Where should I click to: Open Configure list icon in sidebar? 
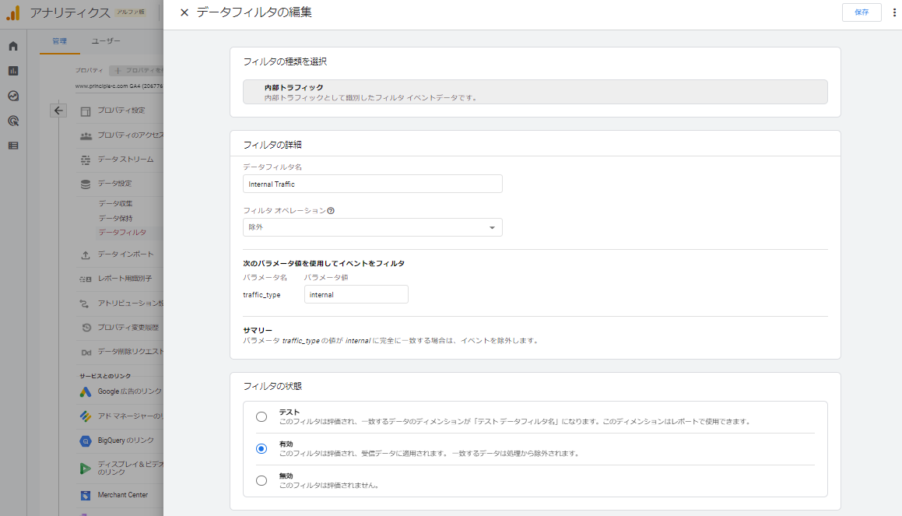tap(13, 146)
